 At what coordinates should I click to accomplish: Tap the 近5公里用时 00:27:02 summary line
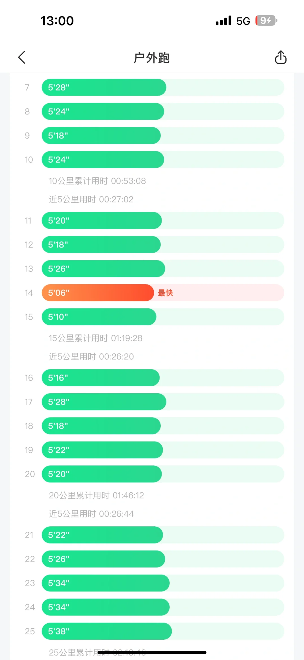pyautogui.click(x=91, y=199)
